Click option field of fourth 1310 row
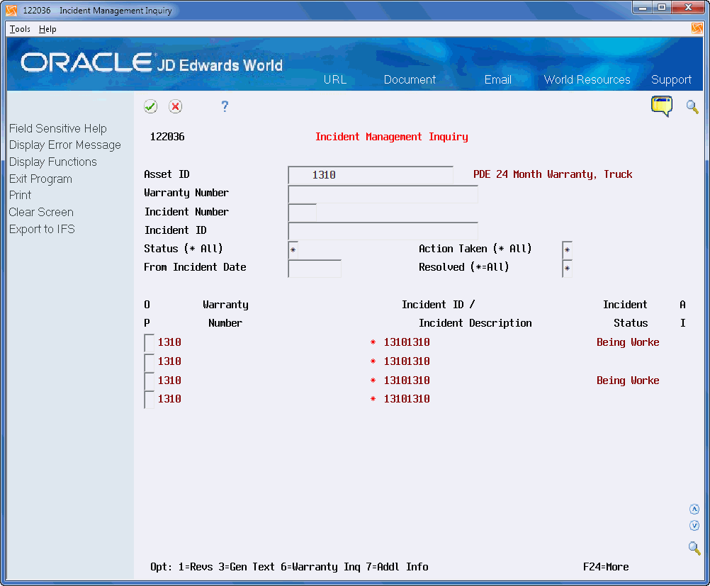Viewport: 710px width, 586px height. tap(149, 400)
